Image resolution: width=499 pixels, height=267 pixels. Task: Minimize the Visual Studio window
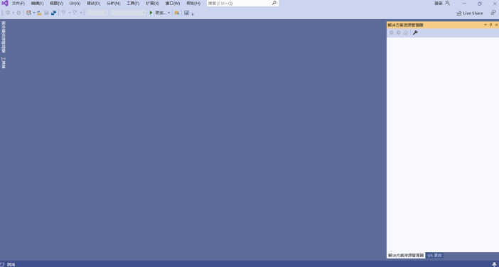(464, 4)
